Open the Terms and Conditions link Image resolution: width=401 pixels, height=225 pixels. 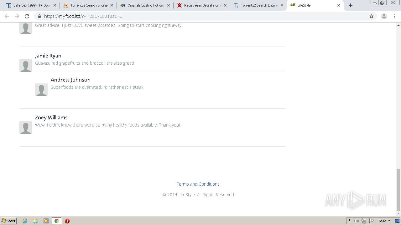tap(198, 184)
